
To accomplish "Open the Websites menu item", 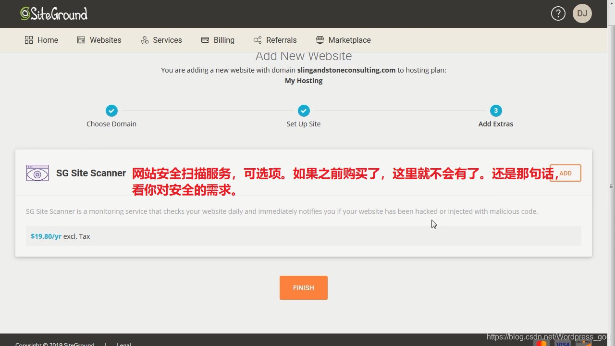I will (x=99, y=40).
